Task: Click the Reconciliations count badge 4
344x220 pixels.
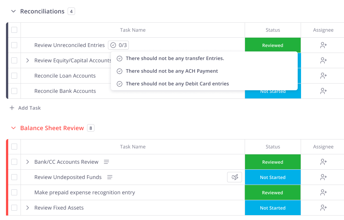Action: (x=71, y=12)
